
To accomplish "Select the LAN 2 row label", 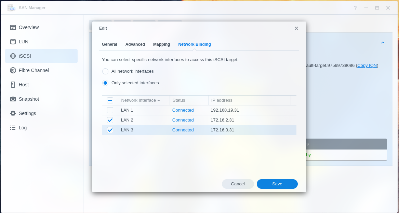I will pyautogui.click(x=127, y=120).
